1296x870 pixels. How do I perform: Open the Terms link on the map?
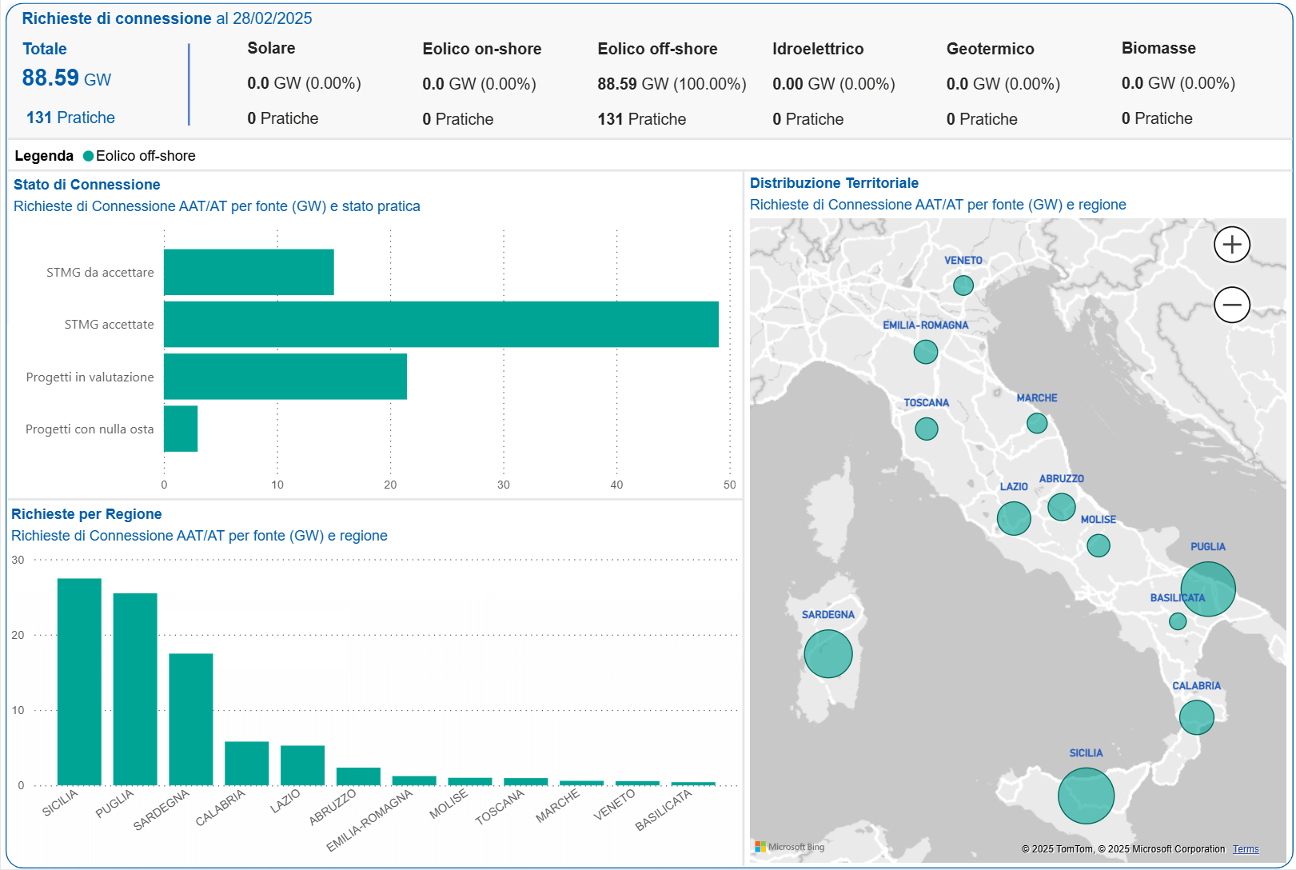point(1246,848)
